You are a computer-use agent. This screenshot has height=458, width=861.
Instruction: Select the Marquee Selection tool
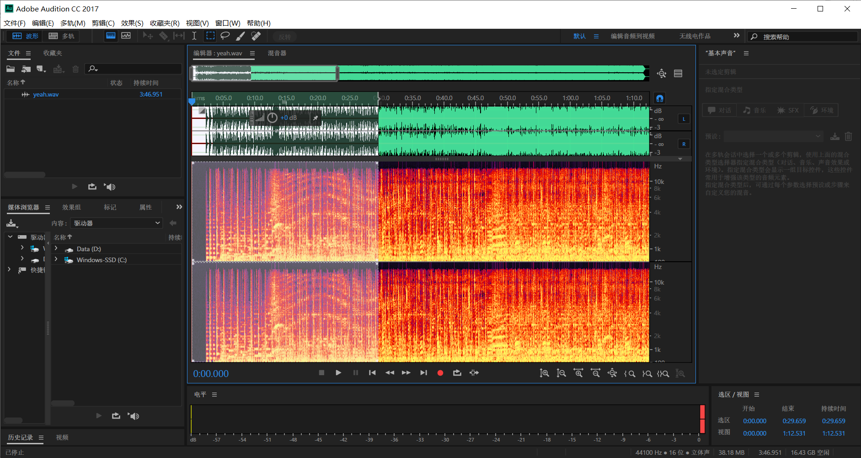pos(210,36)
